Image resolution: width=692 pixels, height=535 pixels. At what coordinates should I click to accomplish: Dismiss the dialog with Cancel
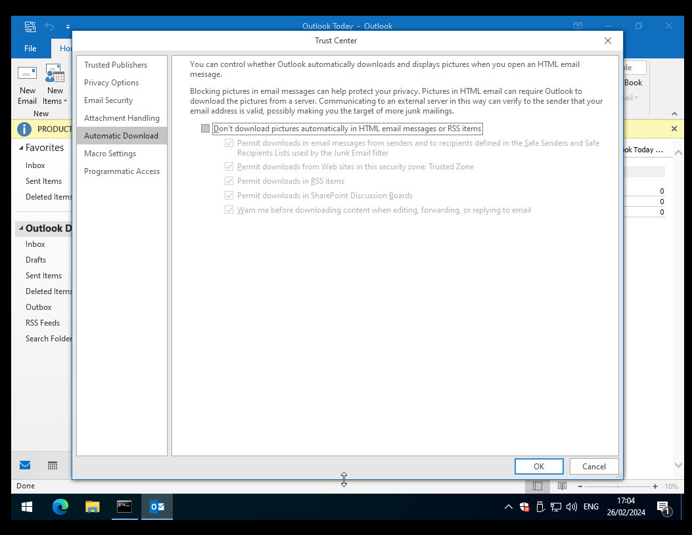click(593, 466)
